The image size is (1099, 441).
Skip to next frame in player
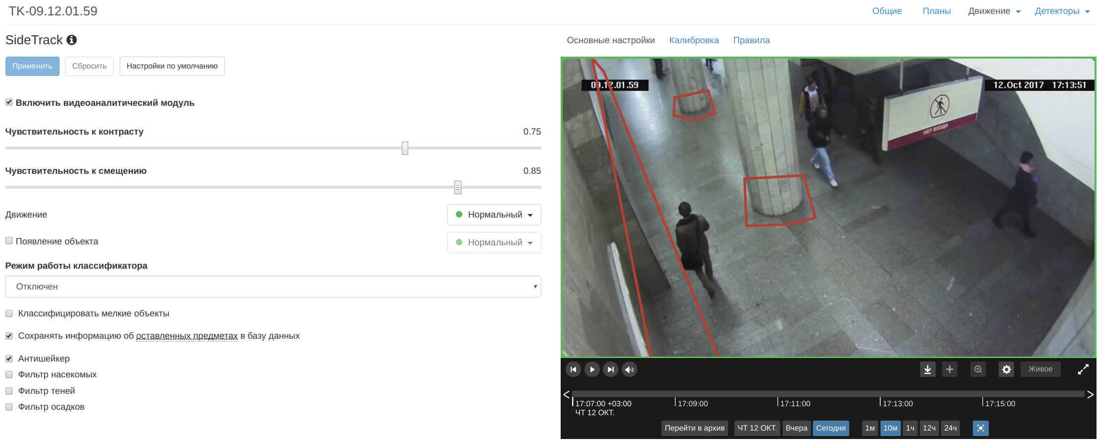tap(611, 369)
